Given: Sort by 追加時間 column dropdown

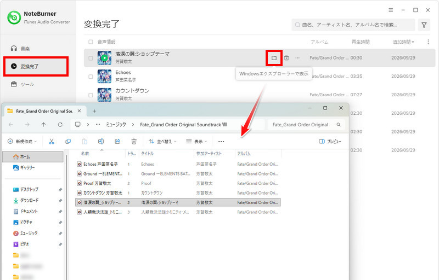Looking at the screenshot, I should click(x=403, y=42).
